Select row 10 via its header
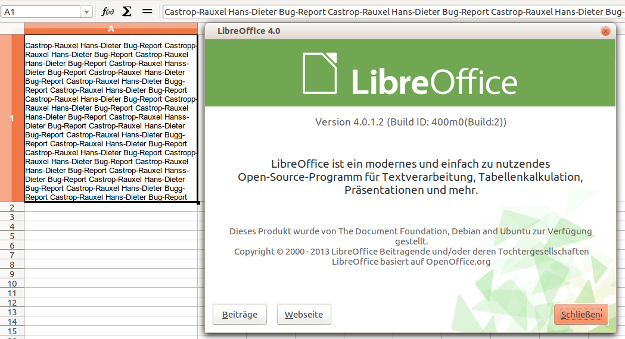This screenshot has width=625, height=339. [x=12, y=284]
